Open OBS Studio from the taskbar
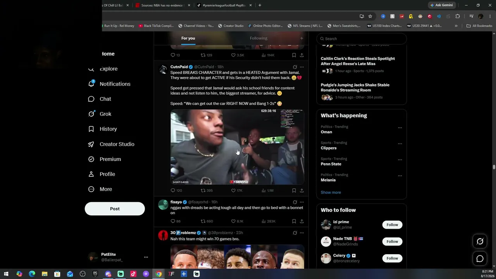Image resolution: width=496 pixels, height=279 pixels. [x=83, y=274]
